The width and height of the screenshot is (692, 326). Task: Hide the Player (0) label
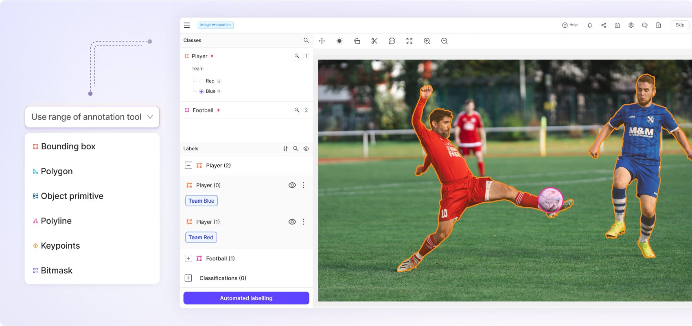pos(292,185)
